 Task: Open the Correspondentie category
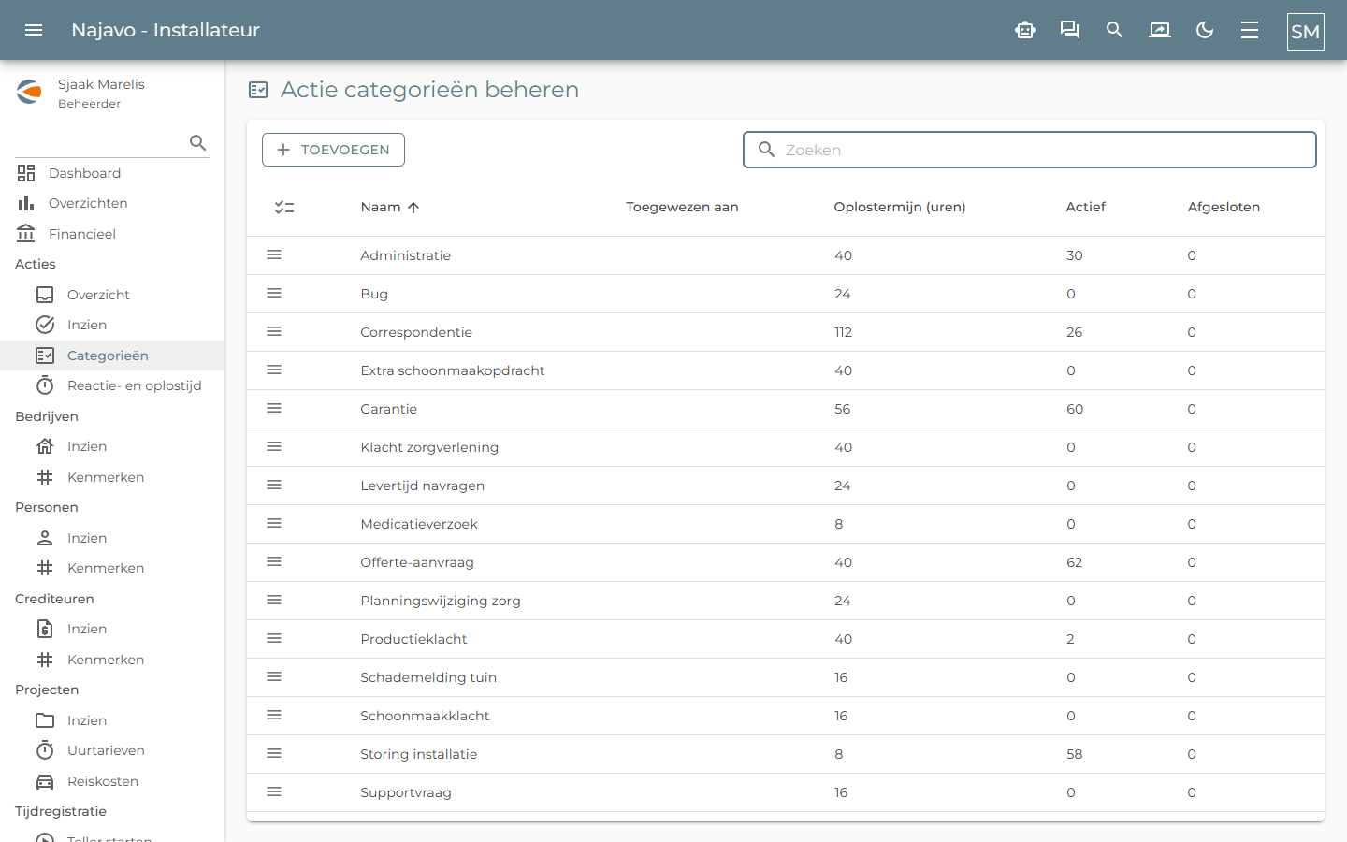point(416,332)
